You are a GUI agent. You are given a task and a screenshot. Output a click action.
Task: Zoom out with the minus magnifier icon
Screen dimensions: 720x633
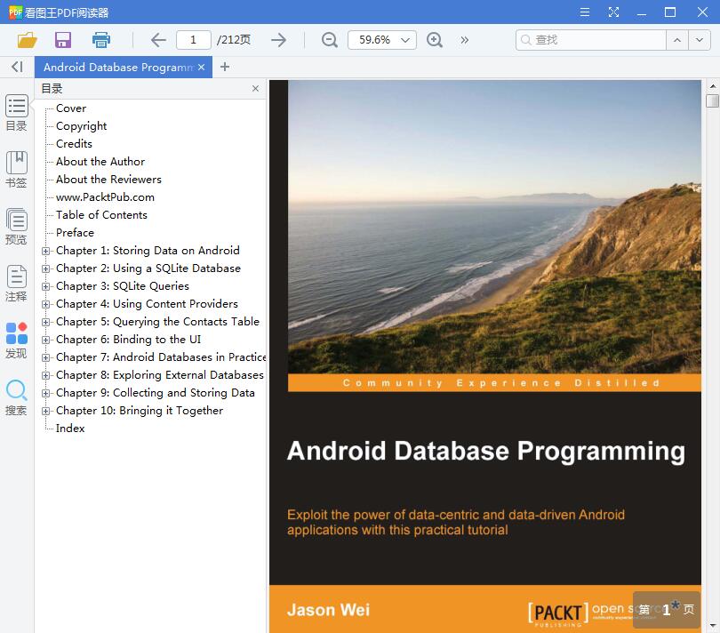point(329,40)
